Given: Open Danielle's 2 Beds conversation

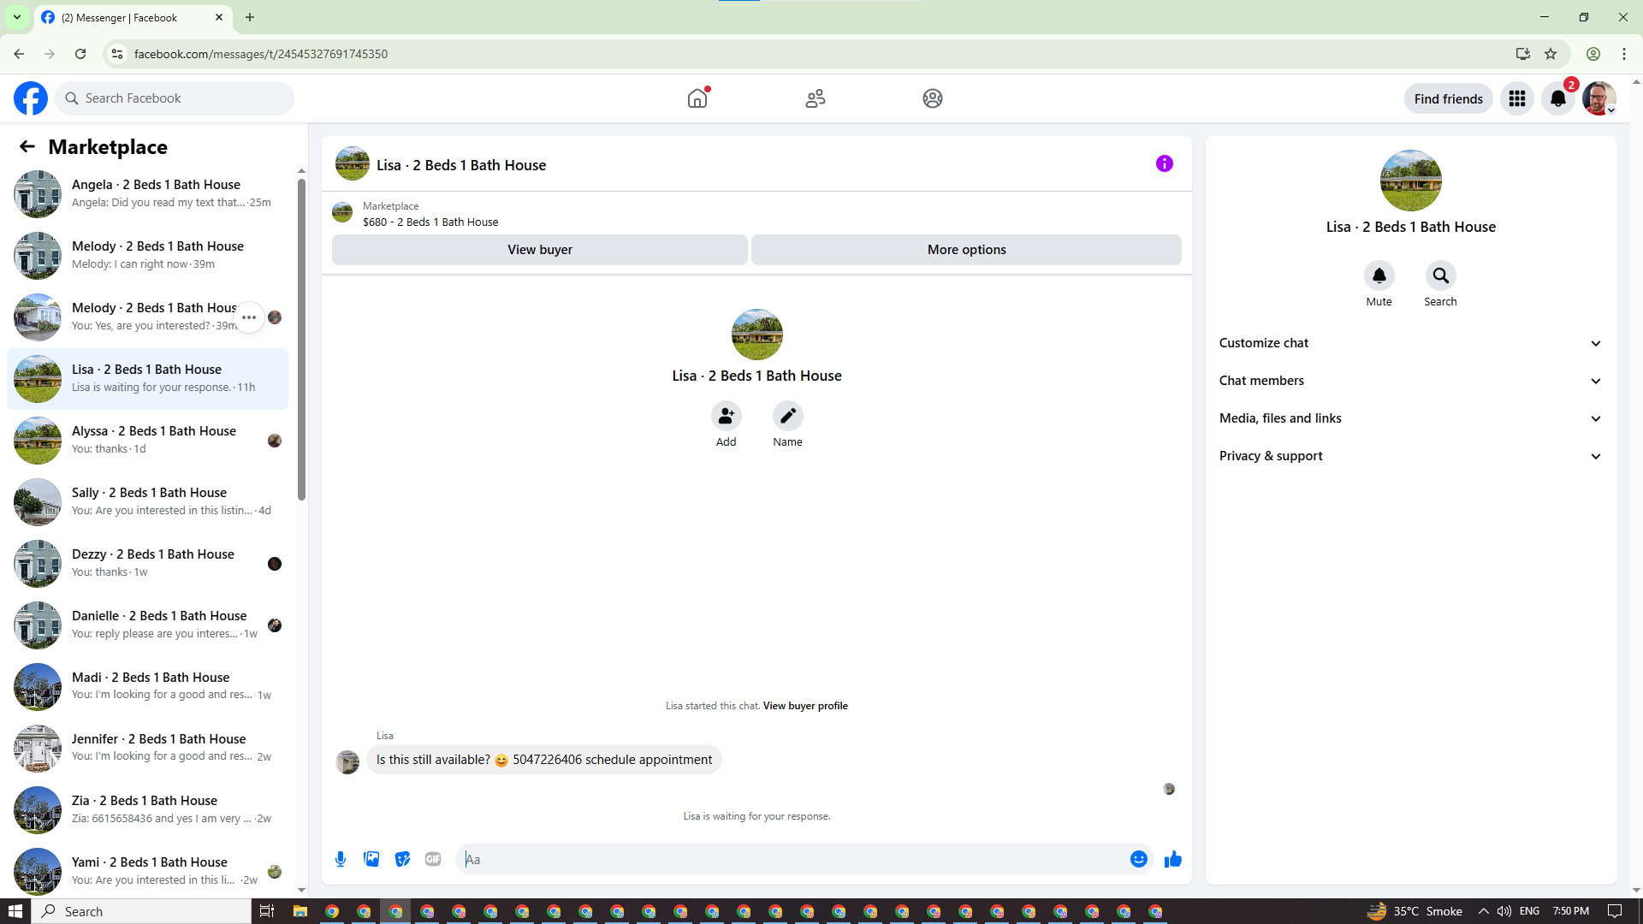Looking at the screenshot, I should pos(147,625).
